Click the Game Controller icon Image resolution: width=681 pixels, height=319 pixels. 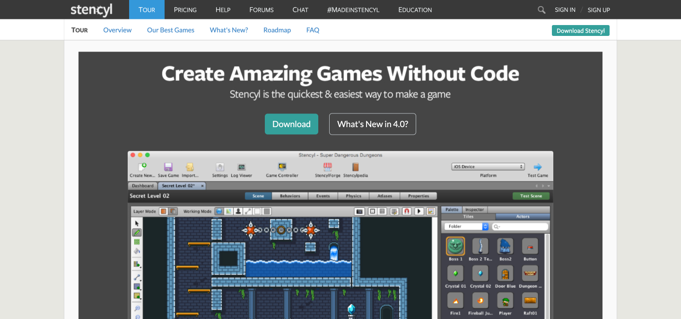tap(282, 167)
